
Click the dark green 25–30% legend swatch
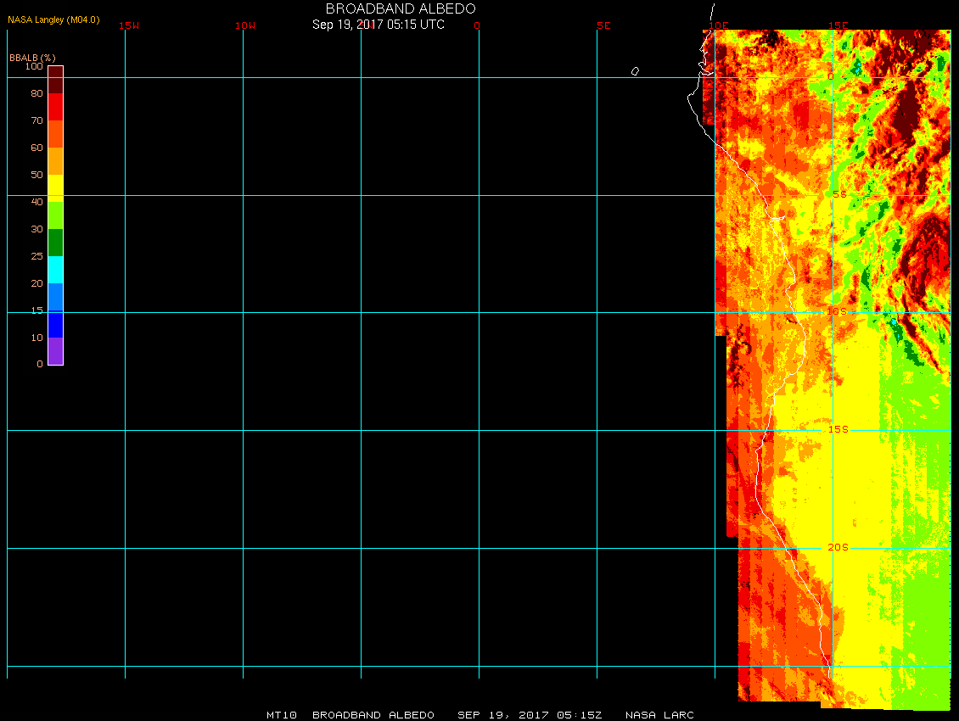coord(55,243)
